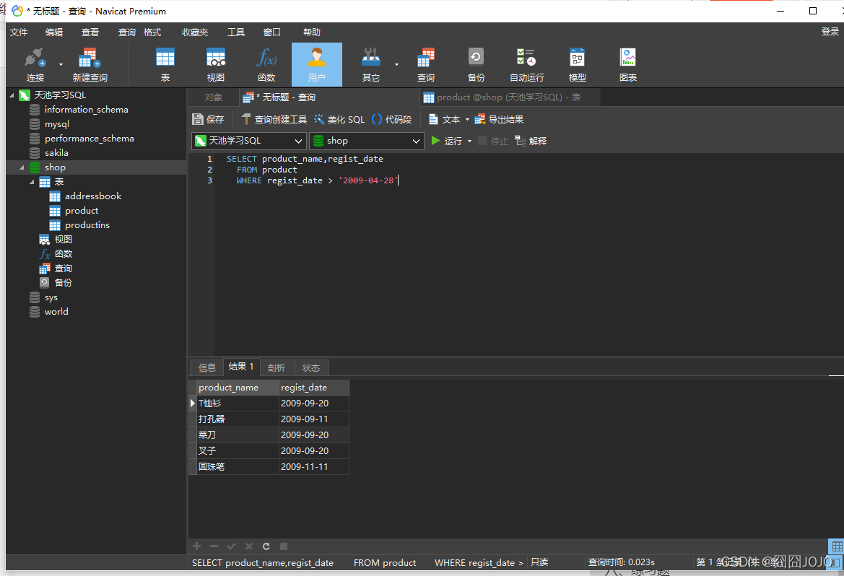This screenshot has height=576, width=844.
Task: Select the productins table
Action: point(87,225)
